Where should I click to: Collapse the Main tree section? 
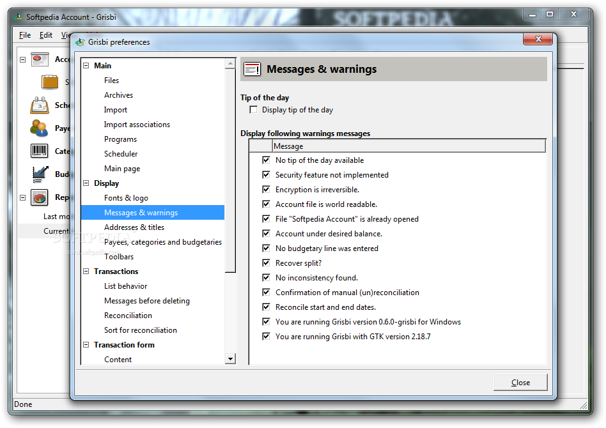[86, 66]
